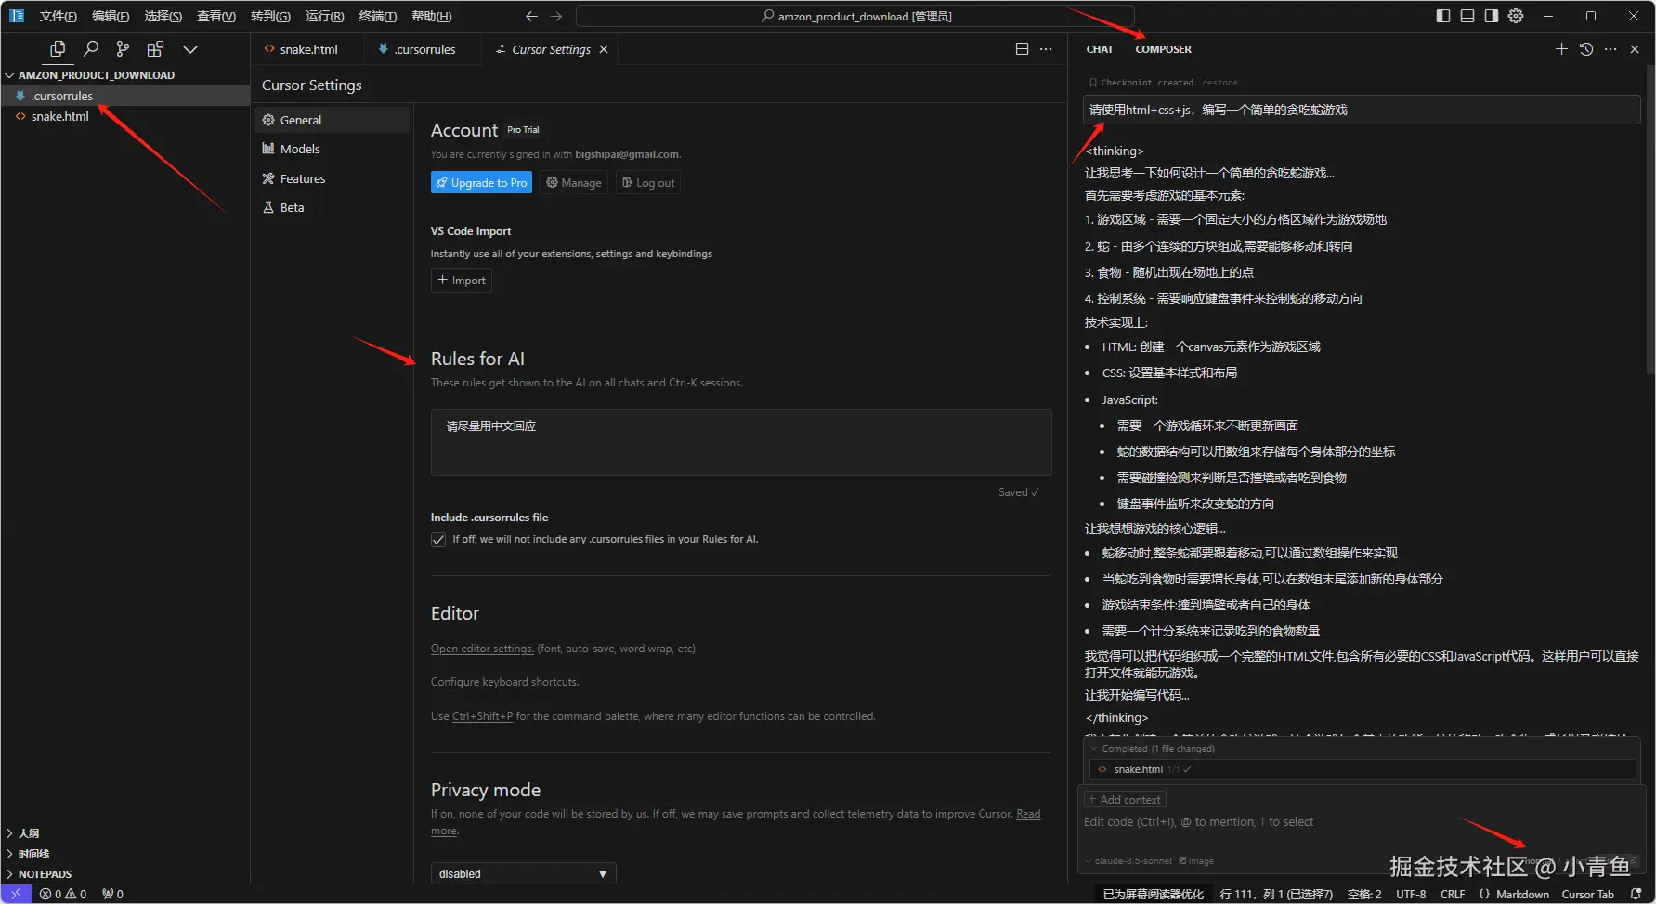Toggle the Include .cursorrules file checkbox
This screenshot has height=904, width=1656.
[x=438, y=540]
